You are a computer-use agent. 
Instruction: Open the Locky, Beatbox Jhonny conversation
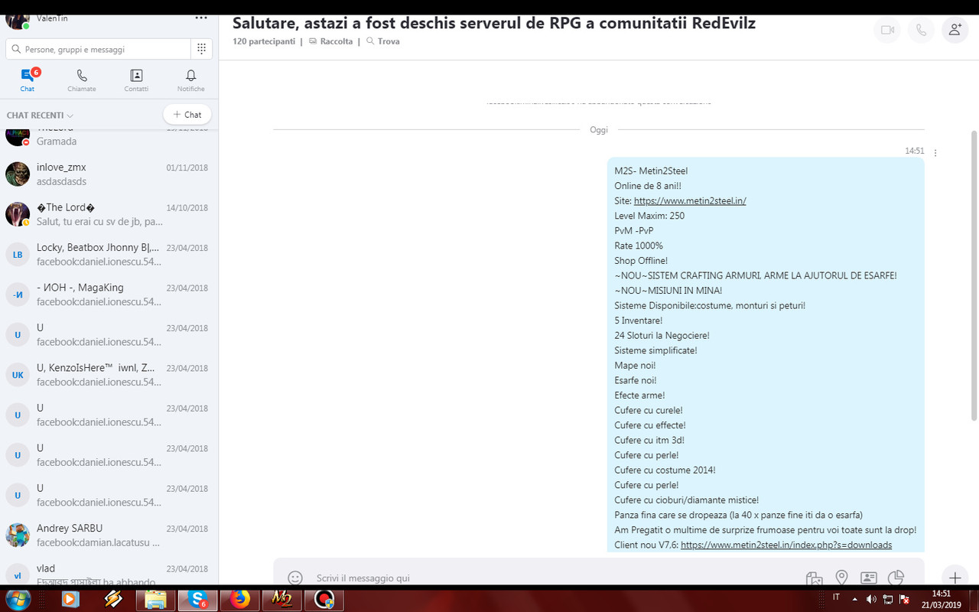pyautogui.click(x=109, y=255)
